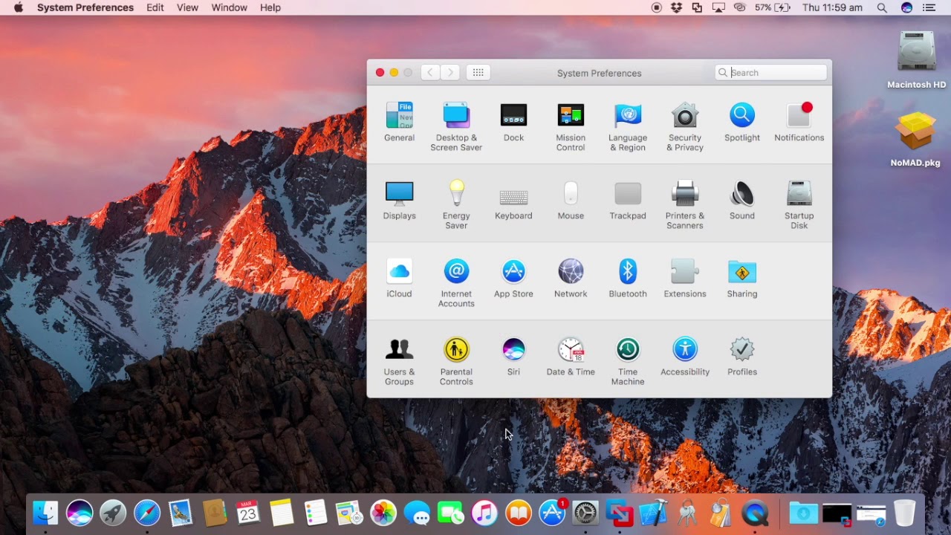Viewport: 951px width, 535px height.
Task: Open Notification Center from the menu bar
Action: (929, 7)
